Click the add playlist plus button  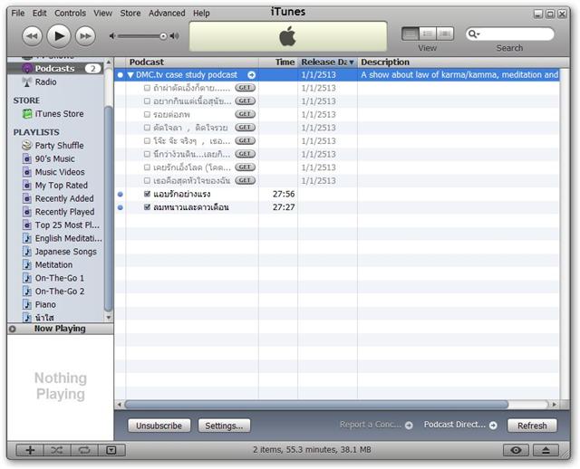[30, 450]
